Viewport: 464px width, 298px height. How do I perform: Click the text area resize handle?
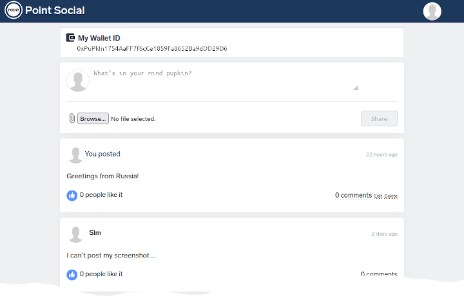356,88
